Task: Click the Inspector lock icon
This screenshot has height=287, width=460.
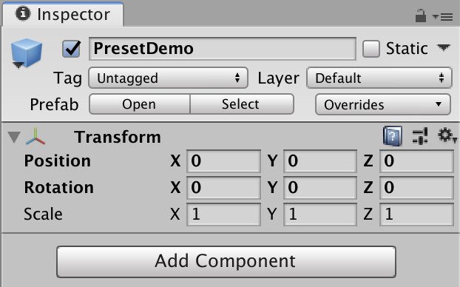Action: click(420, 16)
